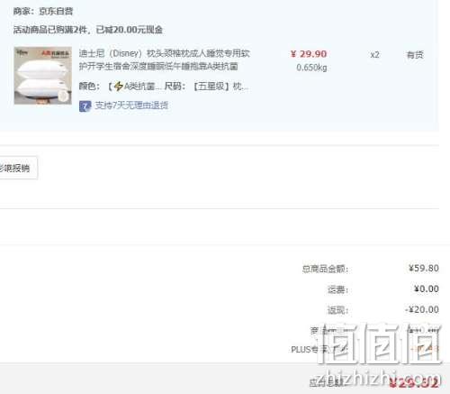Click the 总商品金额 ¥59.80 amount
The height and width of the screenshot is (394, 450).
[424, 268]
